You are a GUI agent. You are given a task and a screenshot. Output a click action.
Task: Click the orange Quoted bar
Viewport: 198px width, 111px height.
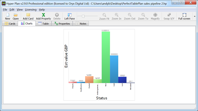89,79
